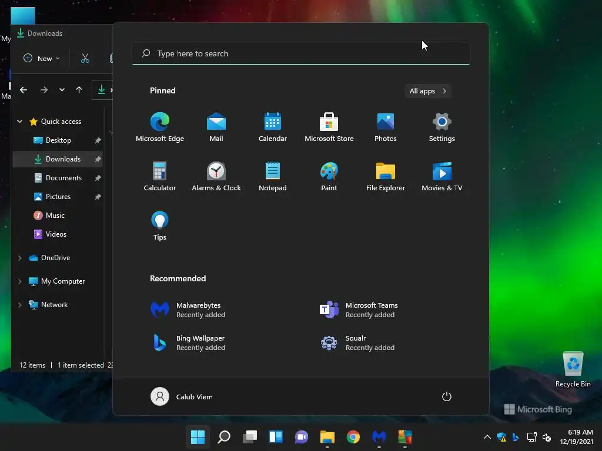Open Notepad from the Start menu
Viewport: 602px width, 451px height.
[273, 176]
